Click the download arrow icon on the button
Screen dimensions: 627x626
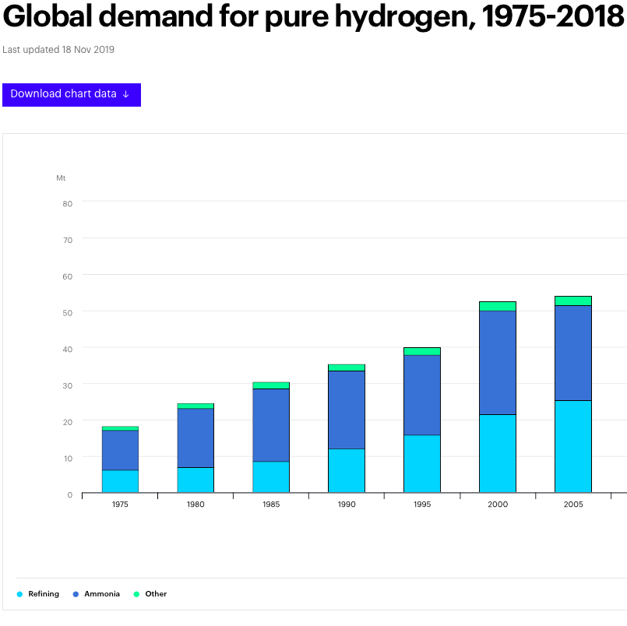[126, 94]
